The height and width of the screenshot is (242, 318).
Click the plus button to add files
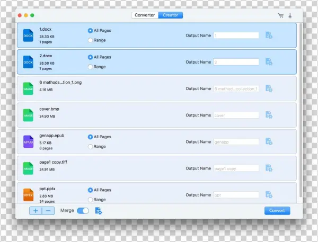click(x=36, y=211)
